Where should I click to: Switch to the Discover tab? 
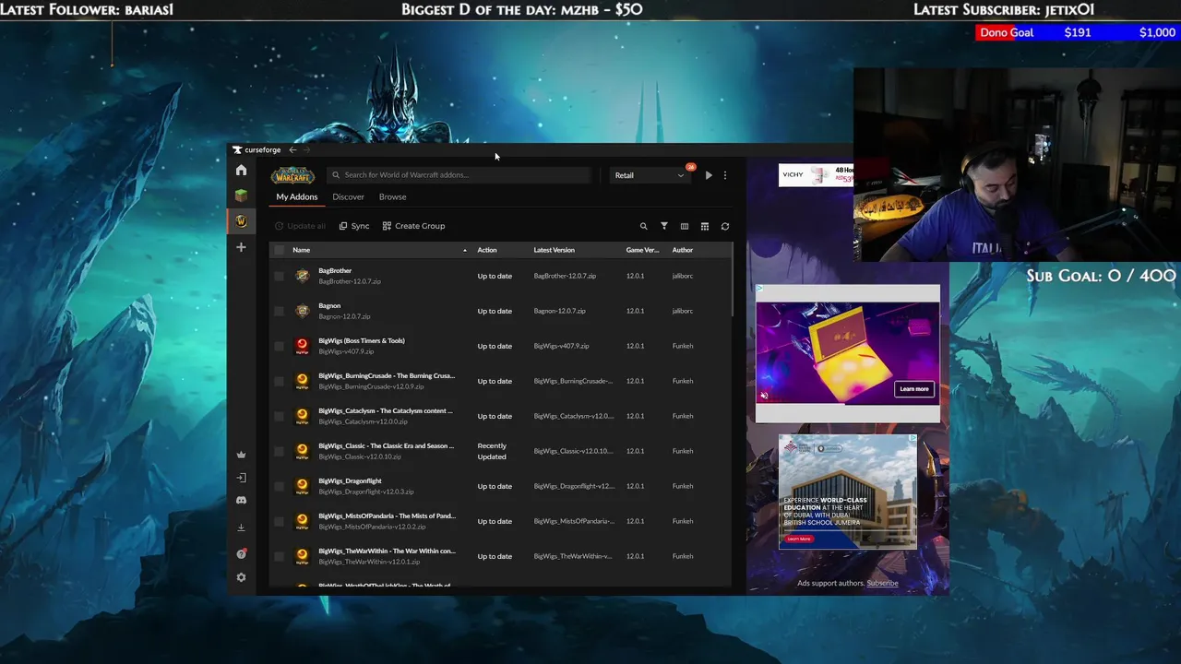tap(348, 196)
